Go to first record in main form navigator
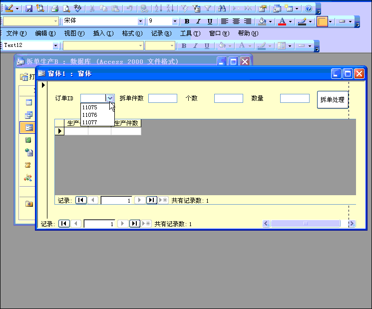 click(64, 224)
